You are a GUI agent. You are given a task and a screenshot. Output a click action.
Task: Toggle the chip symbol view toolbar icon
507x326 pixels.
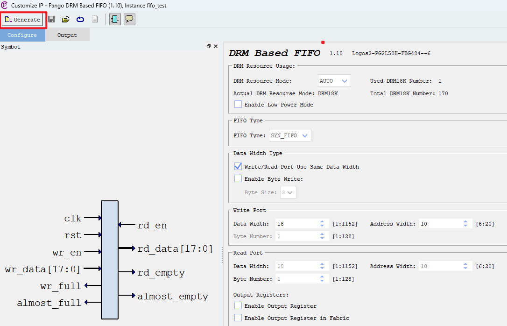[114, 19]
